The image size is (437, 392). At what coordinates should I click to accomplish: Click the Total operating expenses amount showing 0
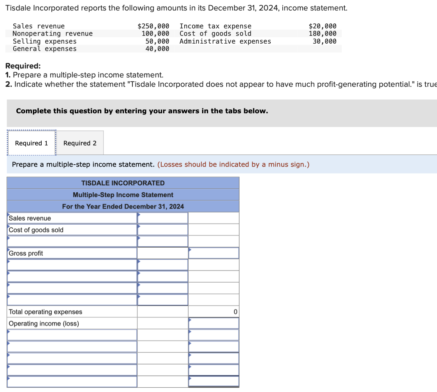point(213,311)
